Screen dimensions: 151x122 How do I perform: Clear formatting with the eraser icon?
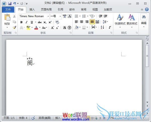pos(57,22)
